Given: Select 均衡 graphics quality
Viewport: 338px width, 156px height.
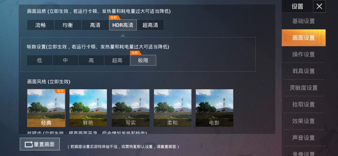Looking at the screenshot, I should pyautogui.click(x=68, y=25).
